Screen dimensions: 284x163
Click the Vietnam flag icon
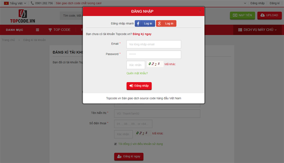coord(6,3)
